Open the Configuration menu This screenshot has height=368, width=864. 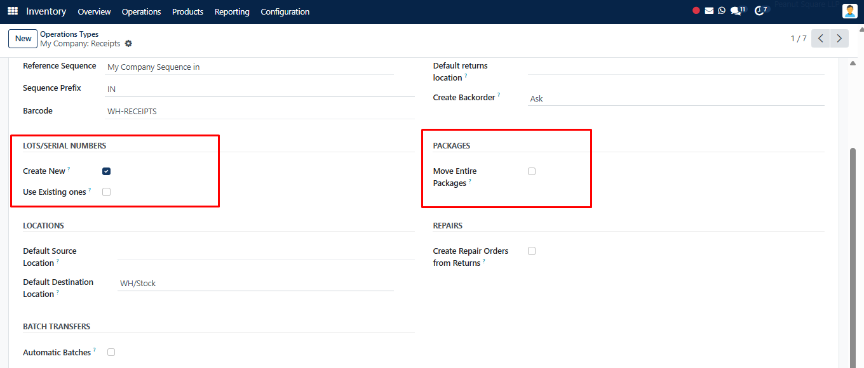[285, 11]
